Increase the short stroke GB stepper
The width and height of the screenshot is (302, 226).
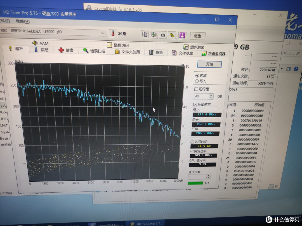click(x=211, y=95)
